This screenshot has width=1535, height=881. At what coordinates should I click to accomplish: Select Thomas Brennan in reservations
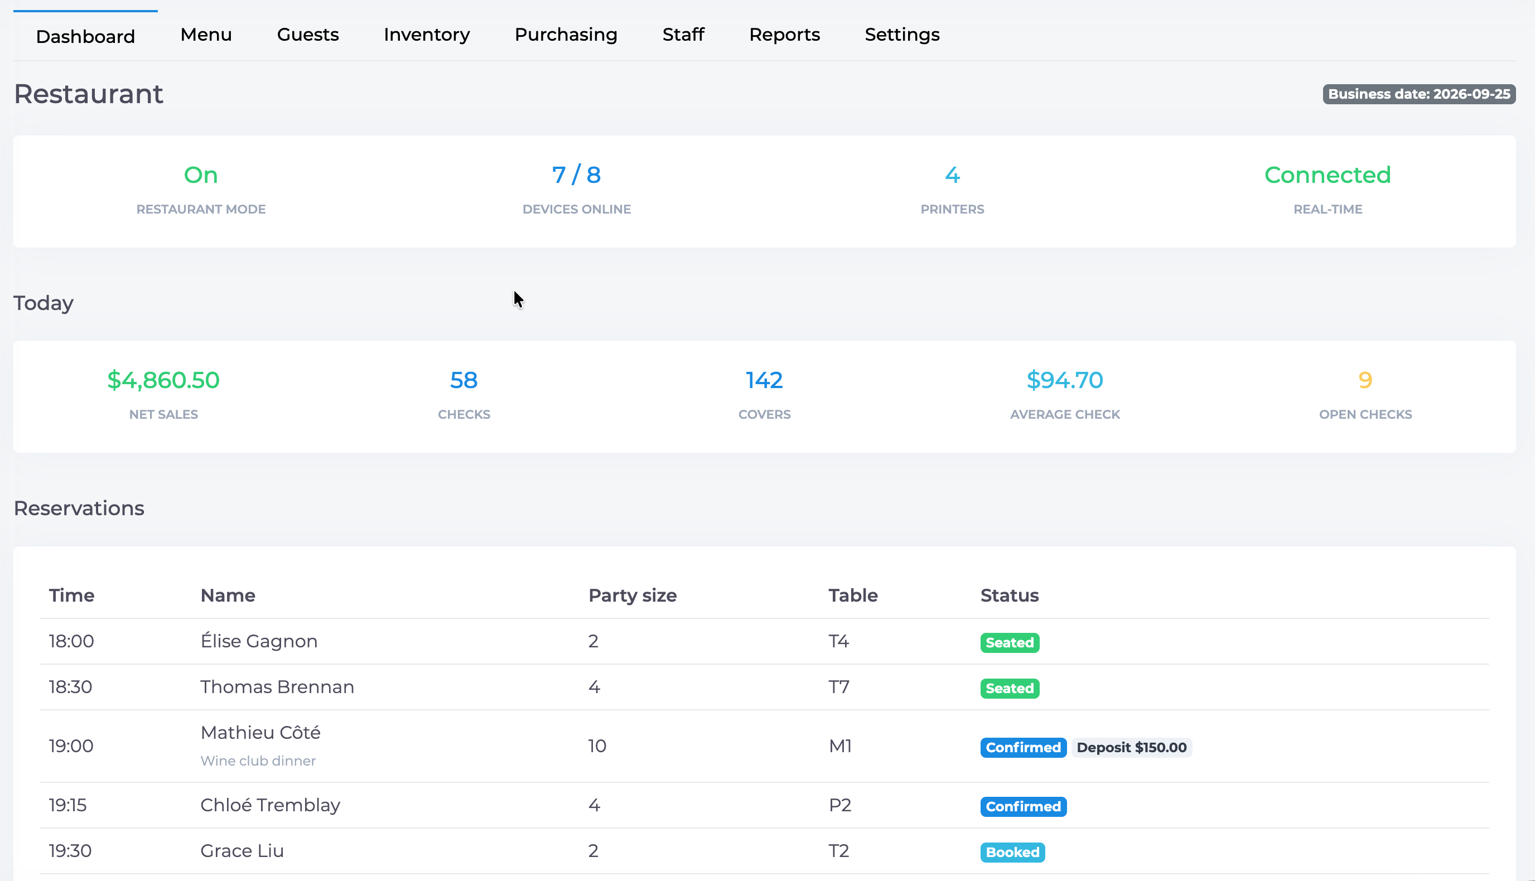coord(277,687)
